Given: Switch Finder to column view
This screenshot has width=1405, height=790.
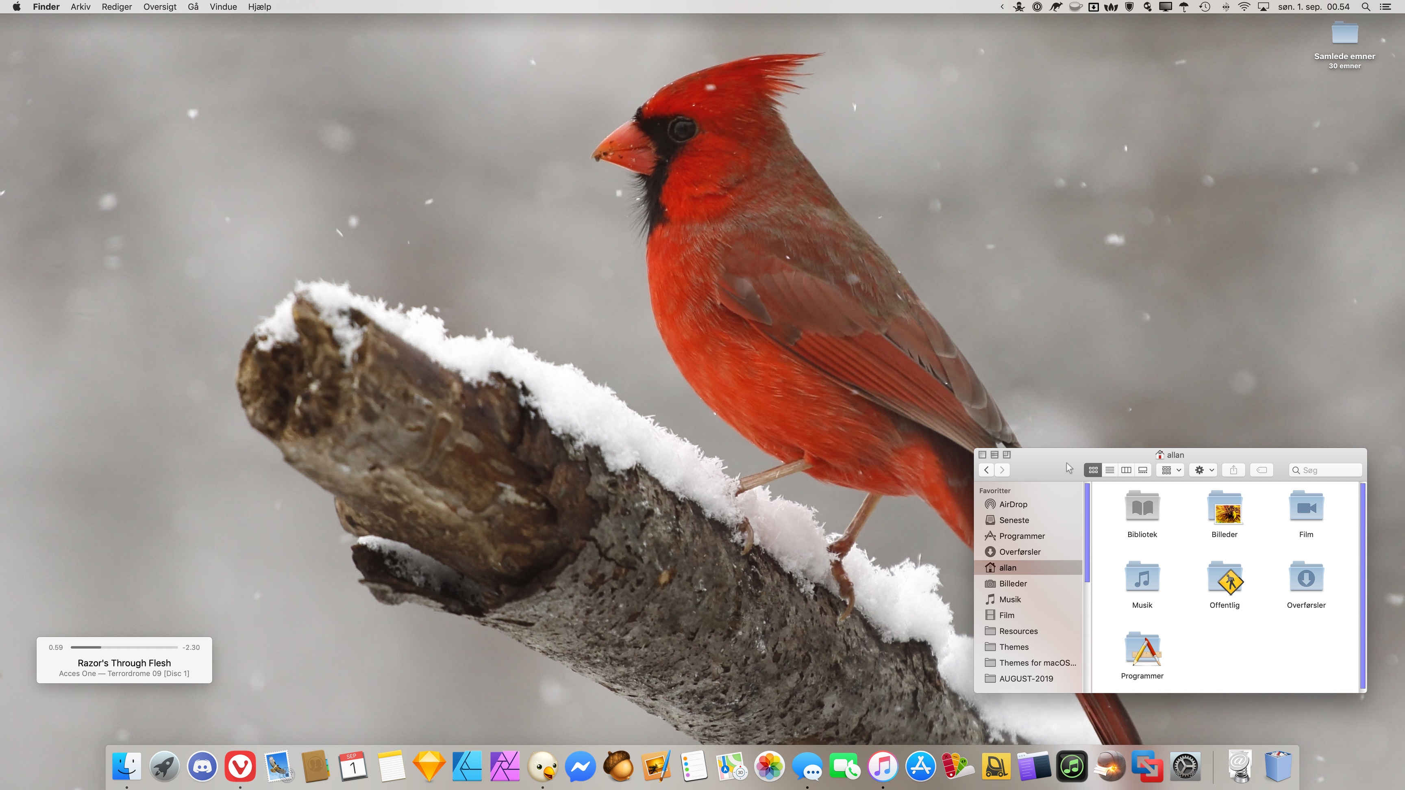Looking at the screenshot, I should [x=1126, y=470].
